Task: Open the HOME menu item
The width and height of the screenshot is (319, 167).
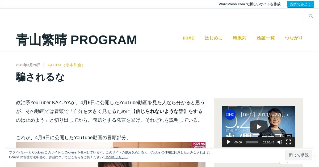Action: click(x=188, y=38)
